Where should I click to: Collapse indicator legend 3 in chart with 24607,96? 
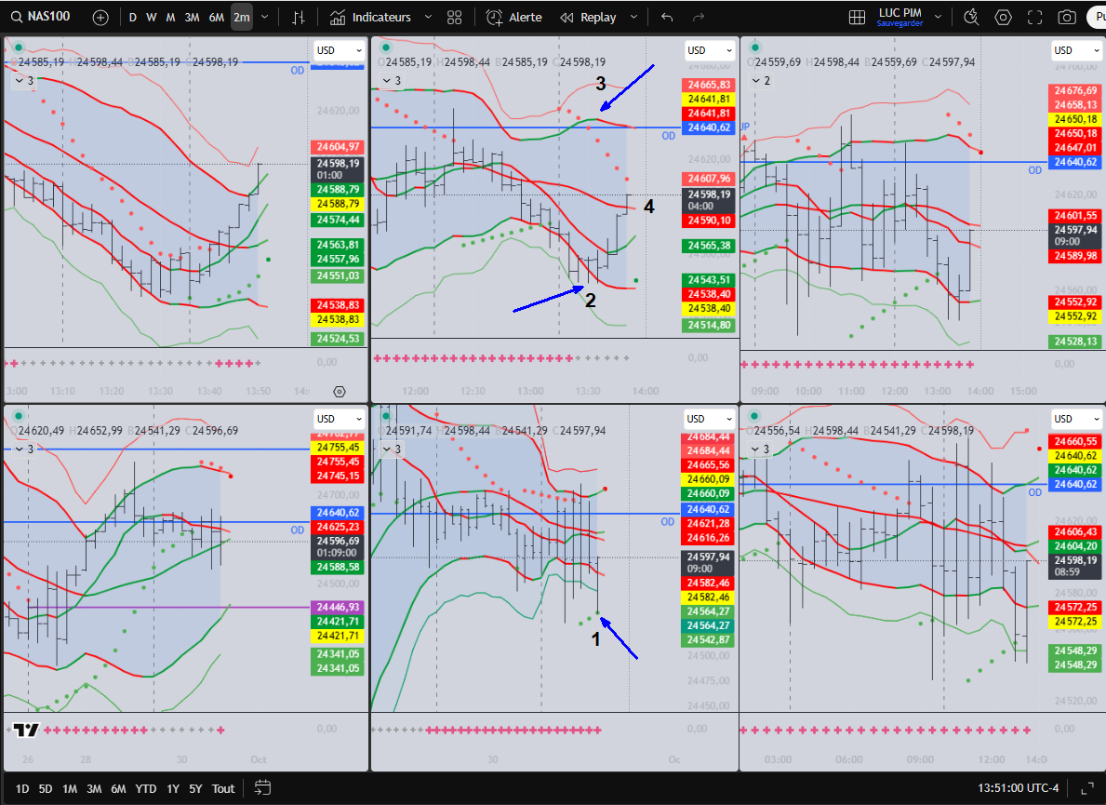(x=392, y=80)
